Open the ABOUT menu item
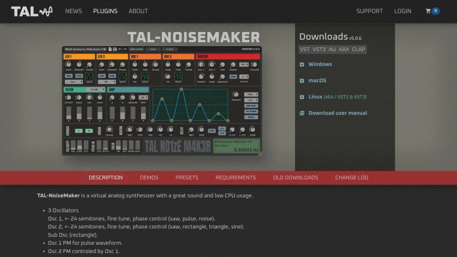 click(138, 11)
